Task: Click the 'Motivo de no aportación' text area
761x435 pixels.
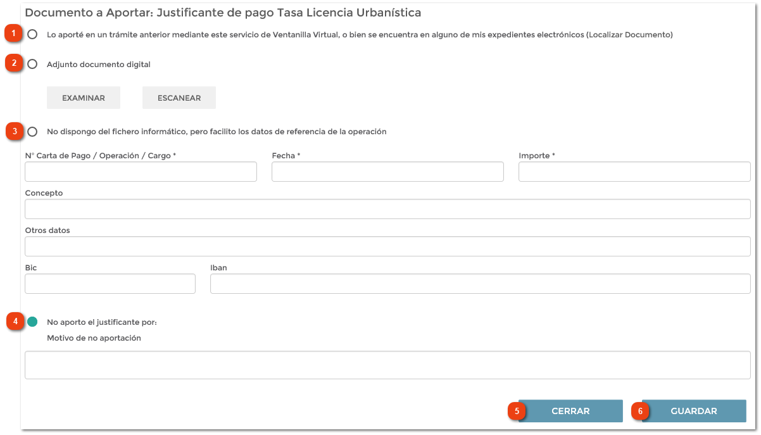Action: [386, 364]
